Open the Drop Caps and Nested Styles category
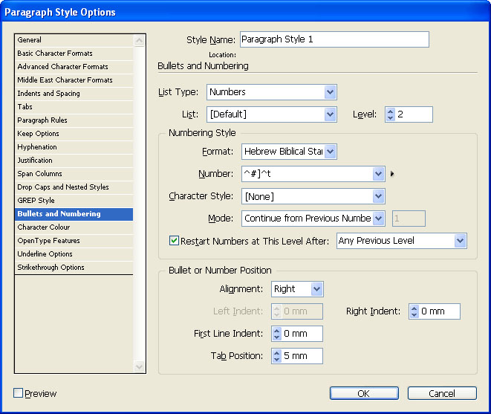The width and height of the screenshot is (491, 414). tap(63, 187)
